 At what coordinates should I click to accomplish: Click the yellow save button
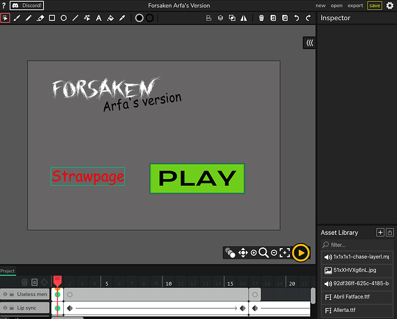375,6
